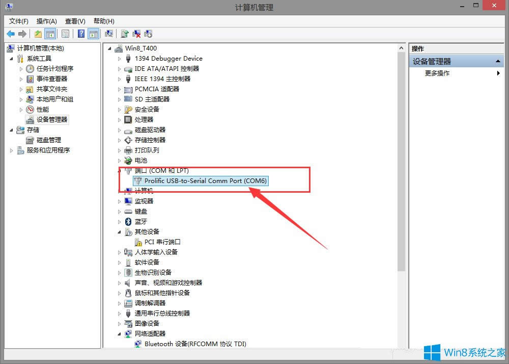The image size is (509, 364).
Task: Click the Up one level folder icon
Action: click(38, 34)
